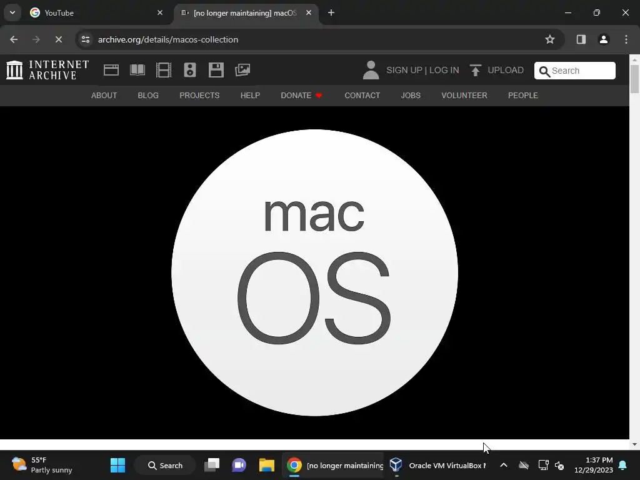
Task: Click the OneDrive cloud tray icon
Action: click(524, 465)
